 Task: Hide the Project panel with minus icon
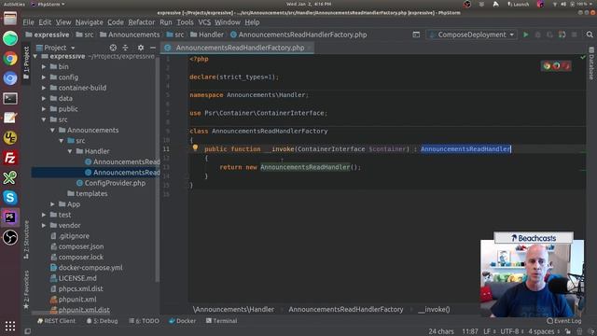click(x=153, y=48)
